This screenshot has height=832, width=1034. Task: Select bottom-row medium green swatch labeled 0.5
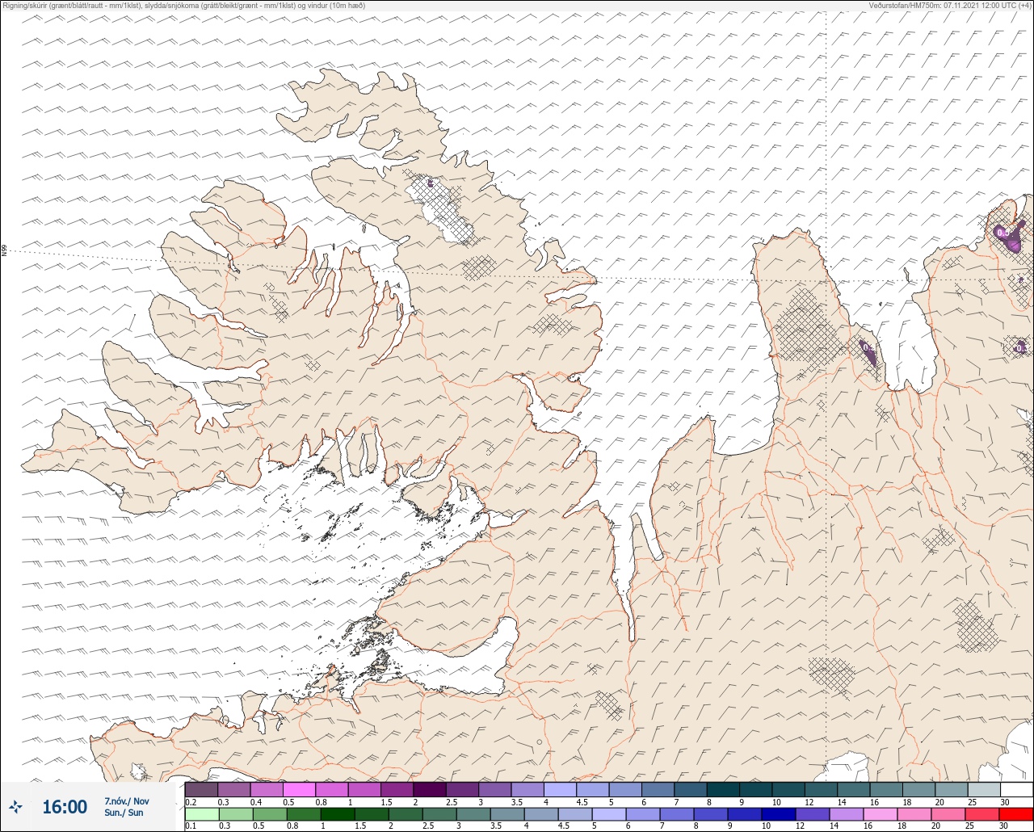270,813
